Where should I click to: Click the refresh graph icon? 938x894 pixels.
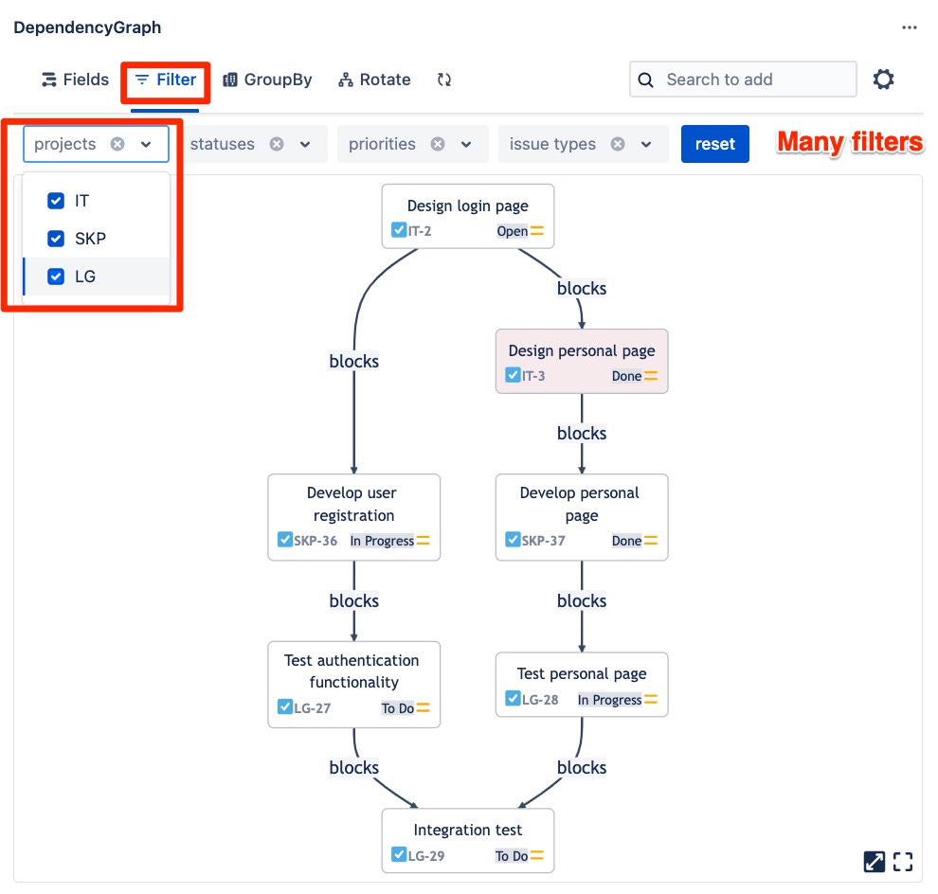[x=443, y=80]
